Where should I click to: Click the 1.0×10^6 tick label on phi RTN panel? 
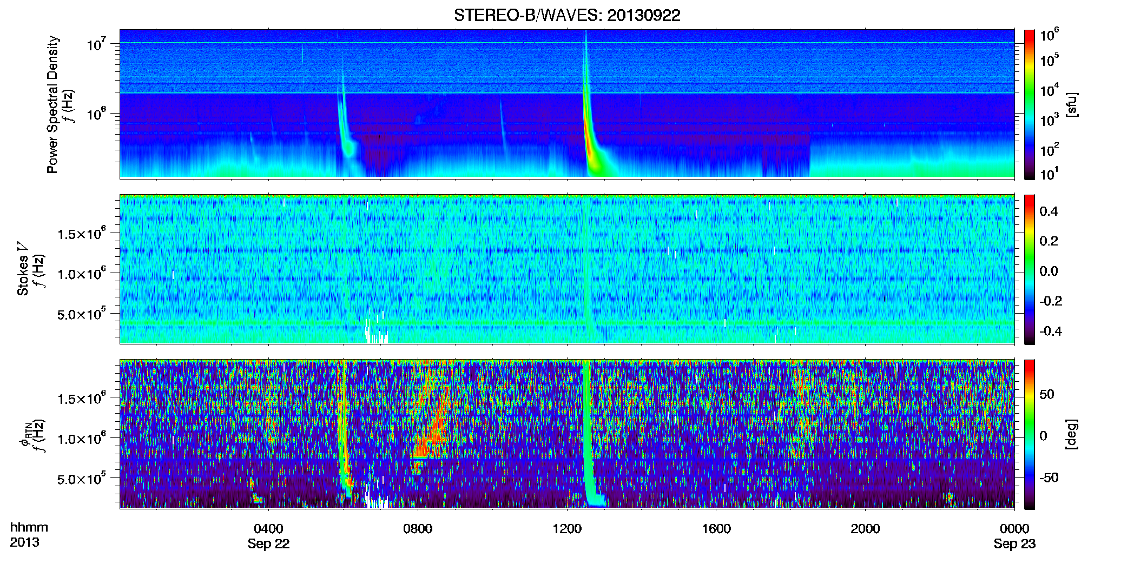click(81, 438)
